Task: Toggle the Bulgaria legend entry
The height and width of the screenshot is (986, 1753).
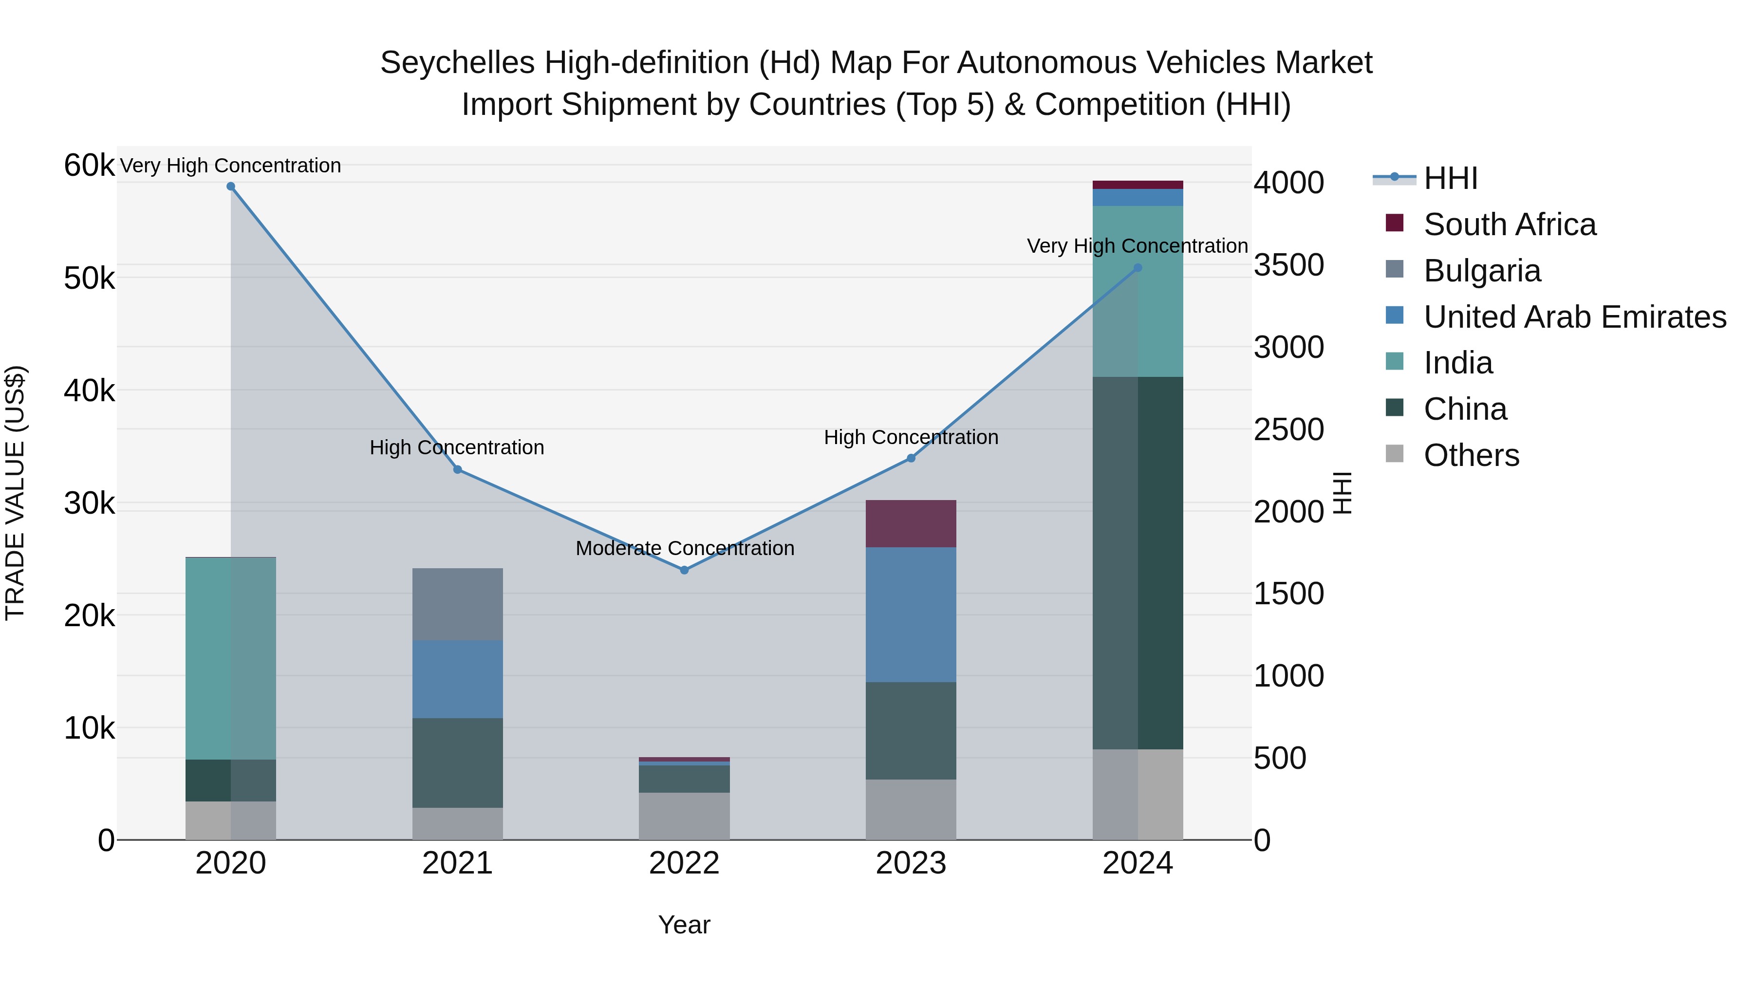Action: 1463,271
